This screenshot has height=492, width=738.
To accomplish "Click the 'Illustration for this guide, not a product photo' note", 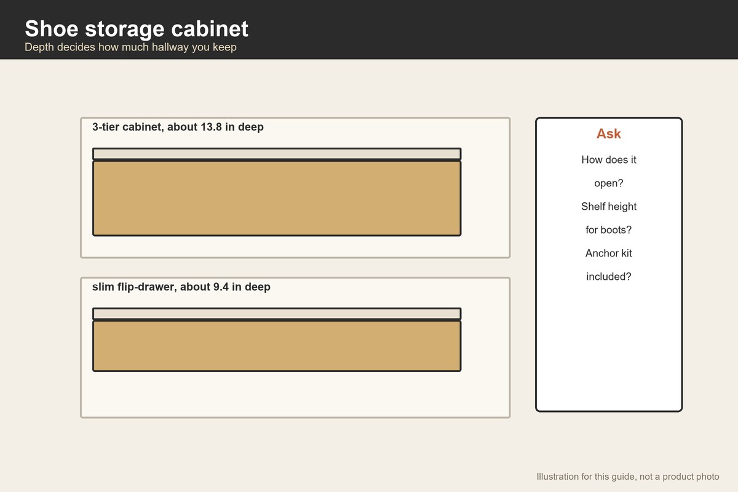I will (x=628, y=477).
